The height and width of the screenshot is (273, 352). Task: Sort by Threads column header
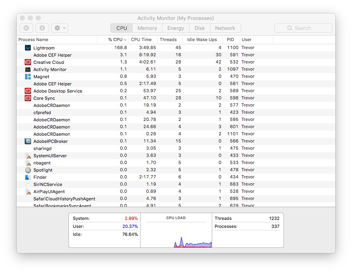click(x=170, y=40)
